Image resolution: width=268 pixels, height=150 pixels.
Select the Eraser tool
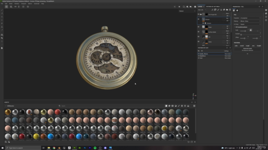(2, 13)
